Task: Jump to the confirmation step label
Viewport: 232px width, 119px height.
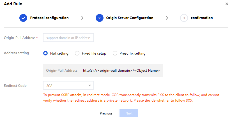Action: [202, 18]
